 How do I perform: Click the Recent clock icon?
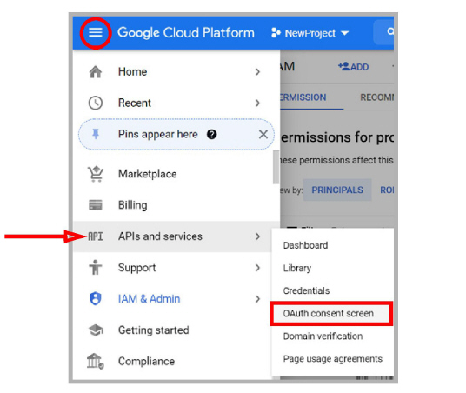(x=96, y=103)
